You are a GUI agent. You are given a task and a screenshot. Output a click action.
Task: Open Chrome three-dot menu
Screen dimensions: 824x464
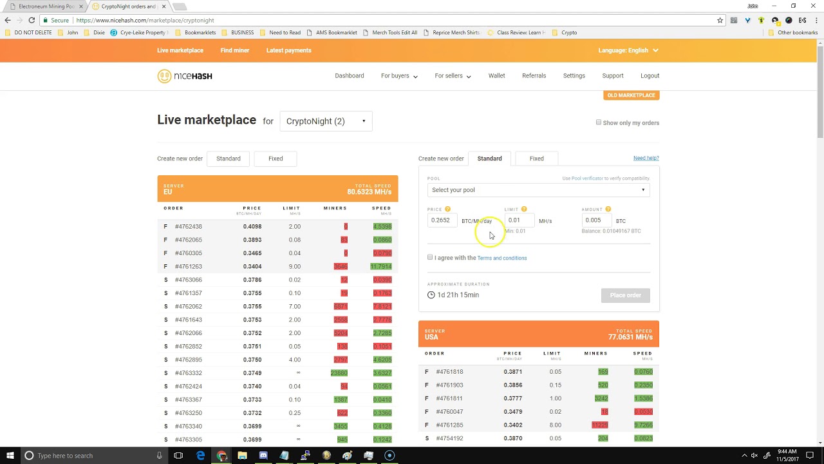tap(816, 20)
